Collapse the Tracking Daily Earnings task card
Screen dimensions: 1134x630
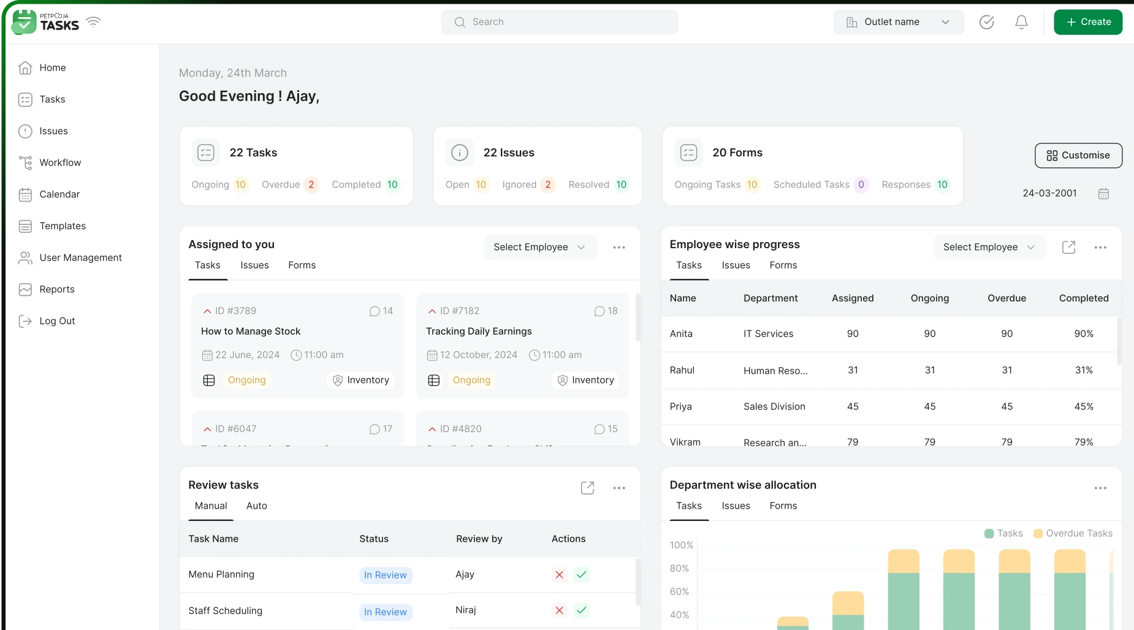pyautogui.click(x=433, y=311)
